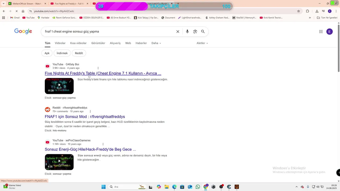Switch to Kısa videolar tab
This screenshot has width=340, height=191.
tap(78, 43)
